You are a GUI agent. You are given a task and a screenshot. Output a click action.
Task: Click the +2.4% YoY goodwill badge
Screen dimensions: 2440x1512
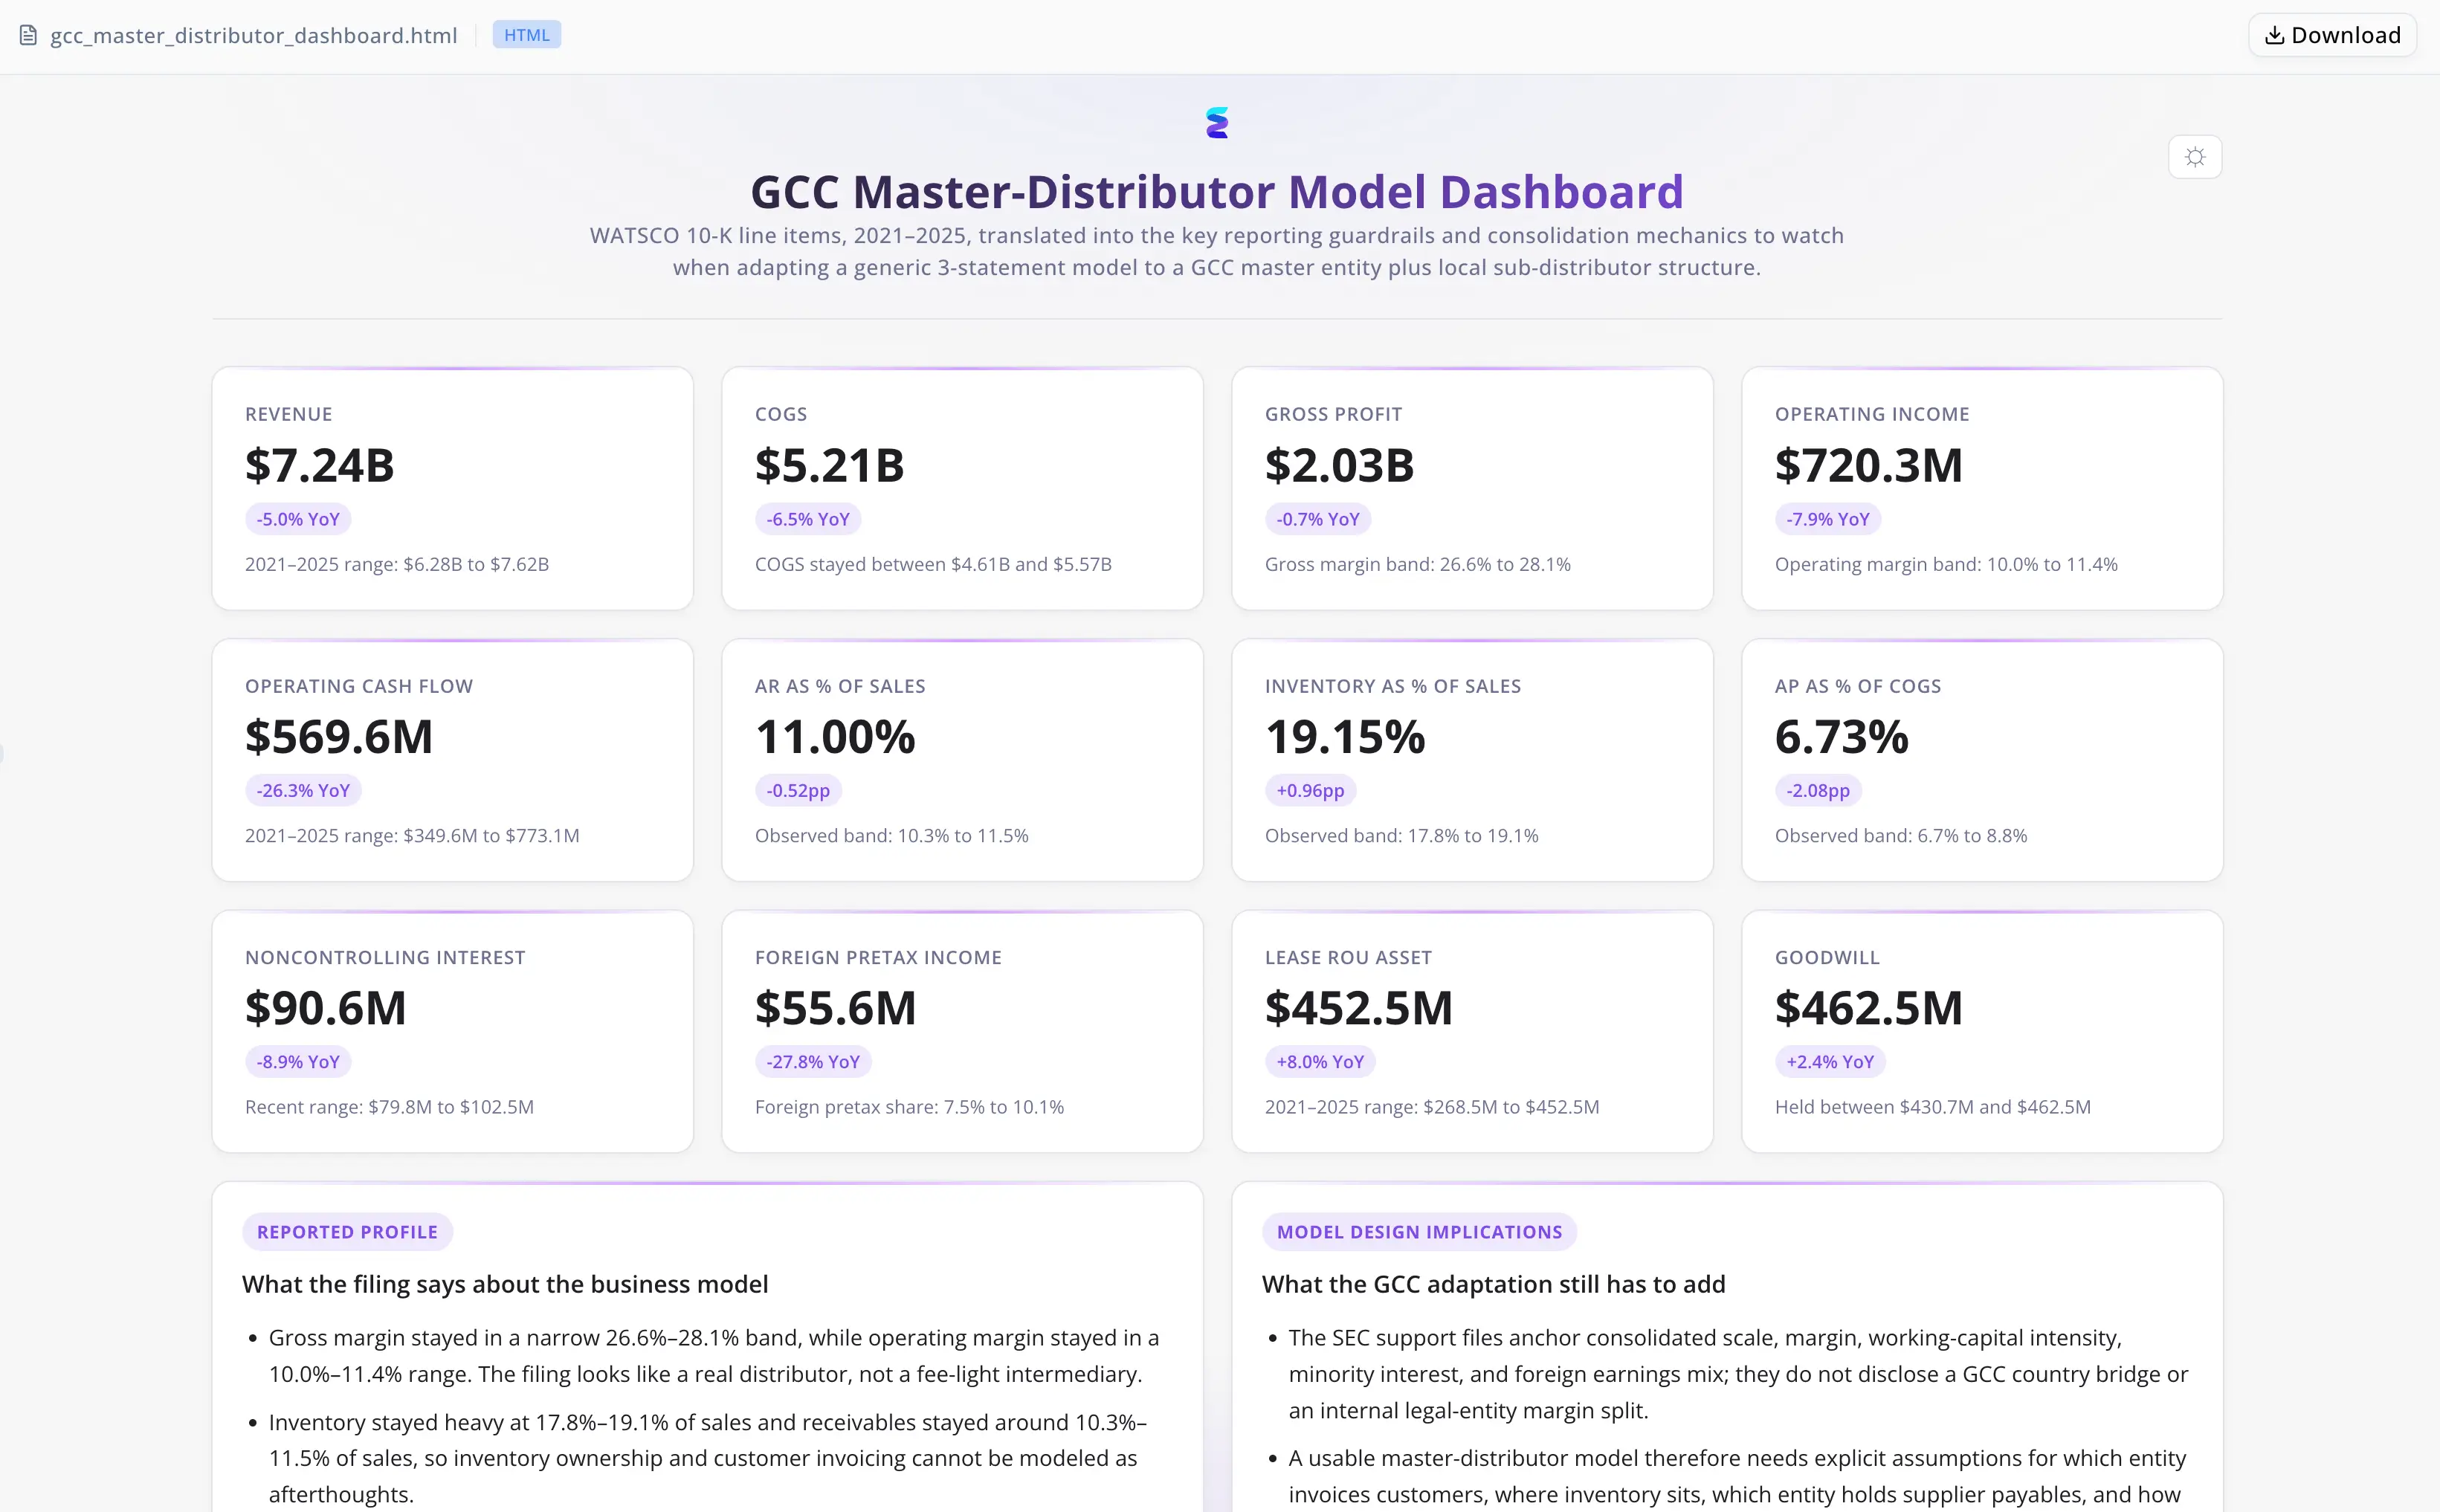[1830, 1062]
